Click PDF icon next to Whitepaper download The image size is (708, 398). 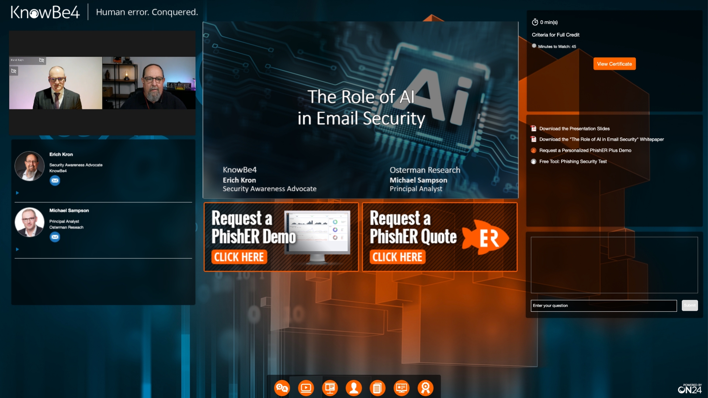click(x=534, y=139)
